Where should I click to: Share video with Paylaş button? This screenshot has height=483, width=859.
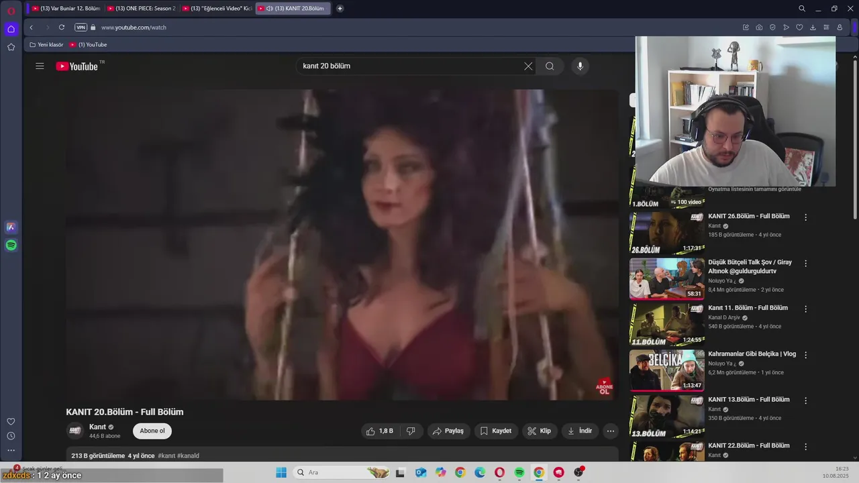(448, 431)
